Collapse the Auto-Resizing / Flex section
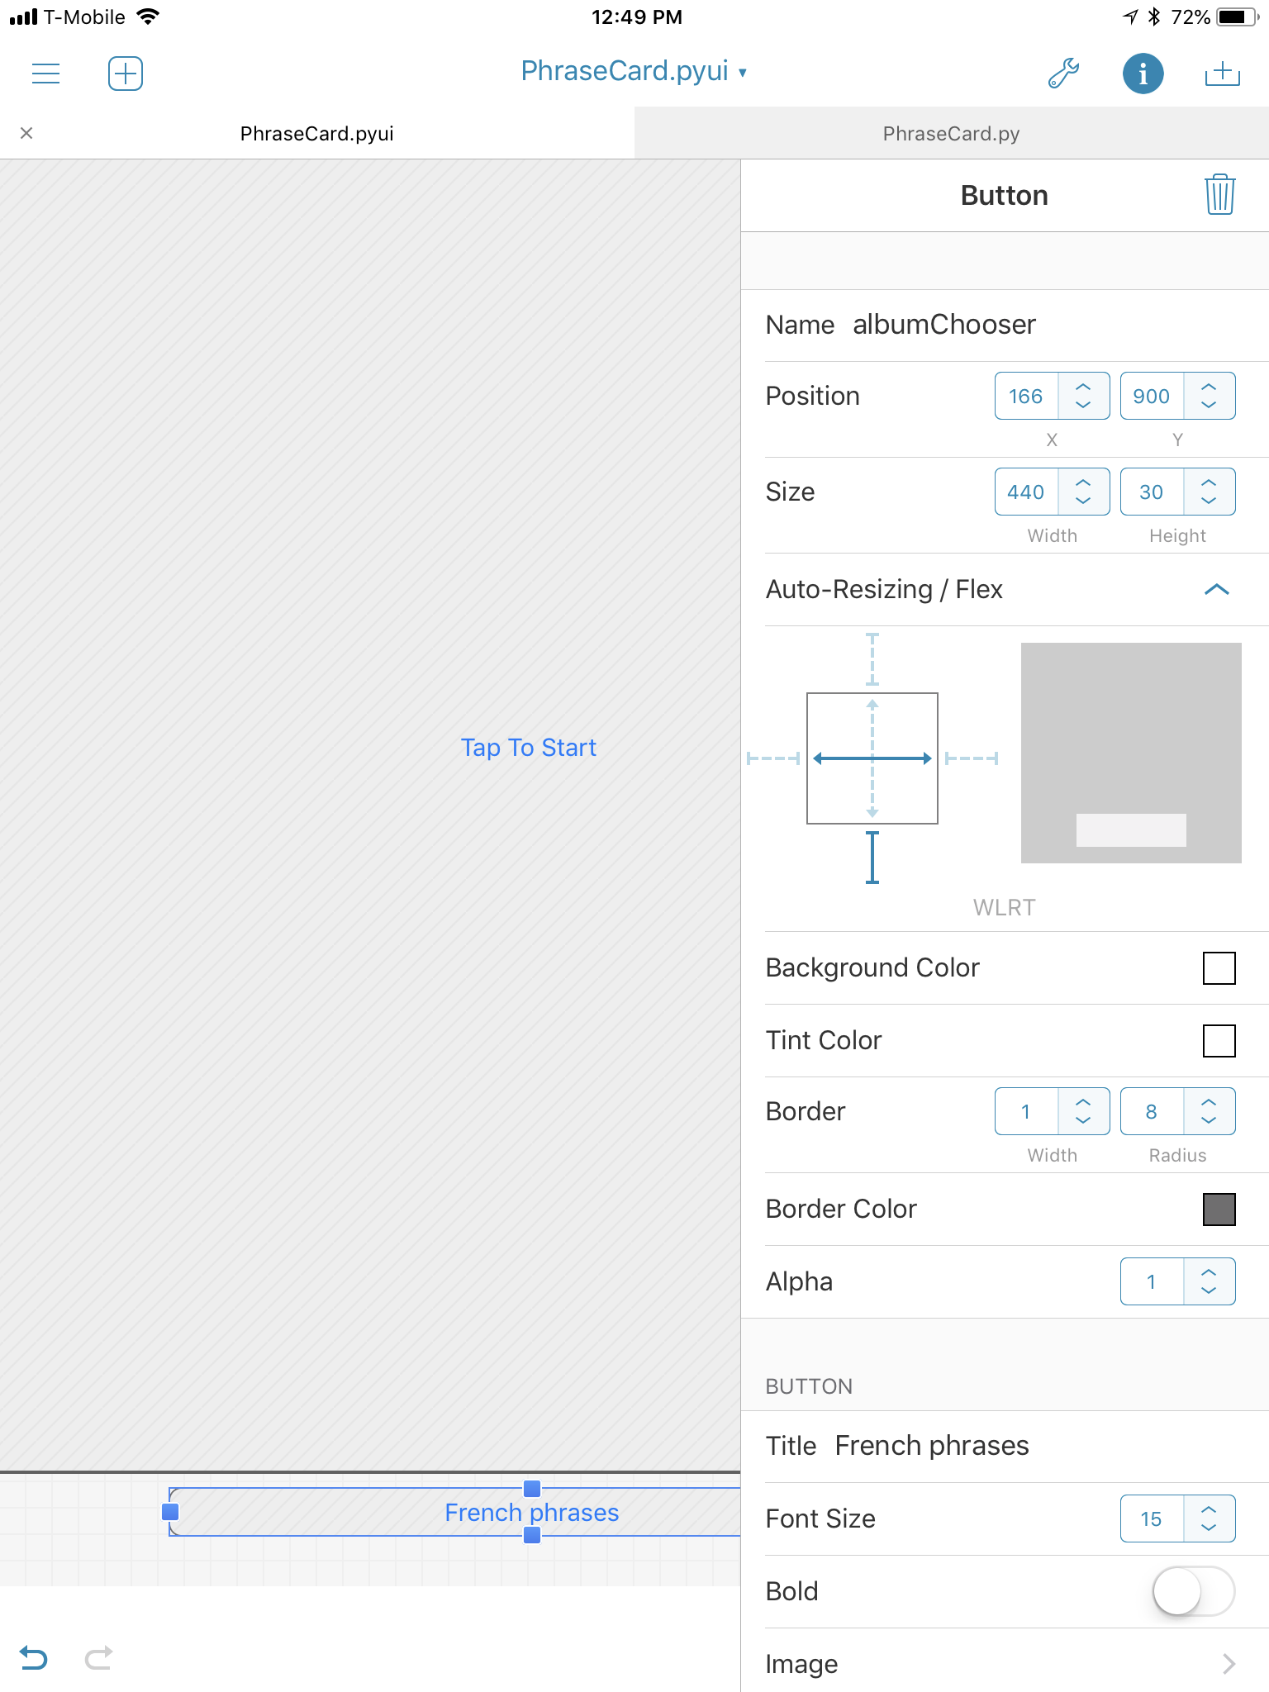 pos(1216,589)
